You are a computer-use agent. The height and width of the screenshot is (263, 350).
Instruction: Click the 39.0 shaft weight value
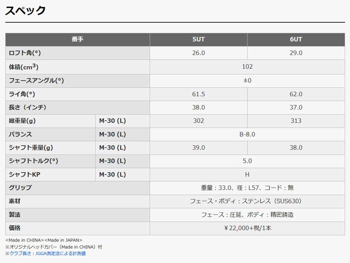pyautogui.click(x=198, y=148)
